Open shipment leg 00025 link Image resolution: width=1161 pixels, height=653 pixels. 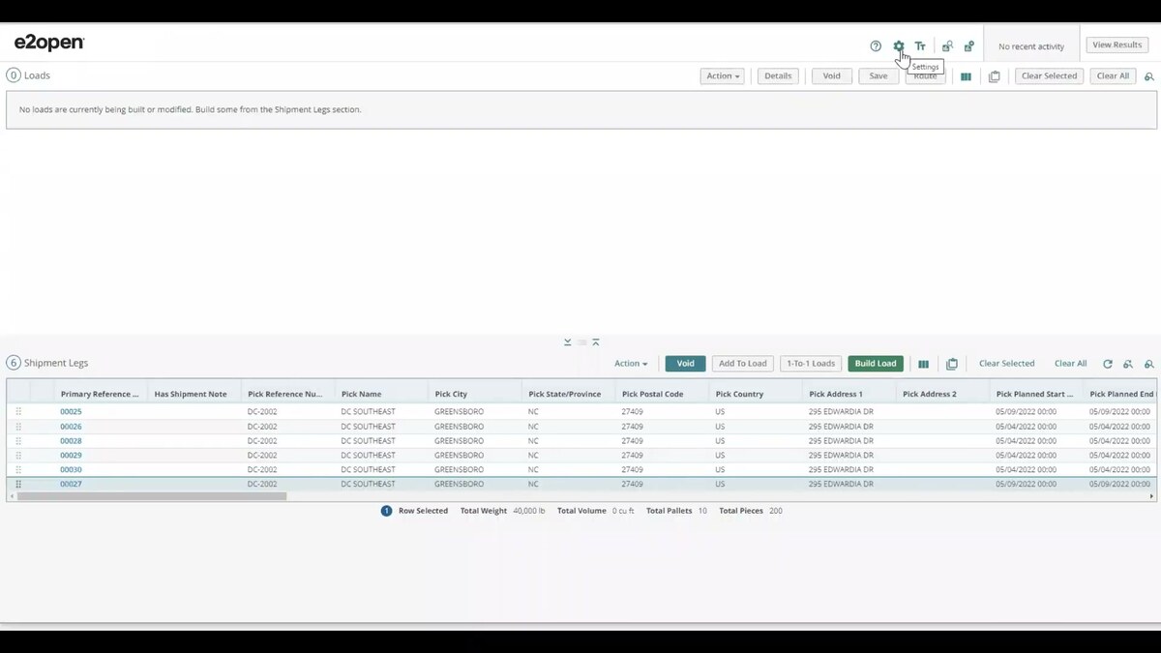(x=71, y=412)
